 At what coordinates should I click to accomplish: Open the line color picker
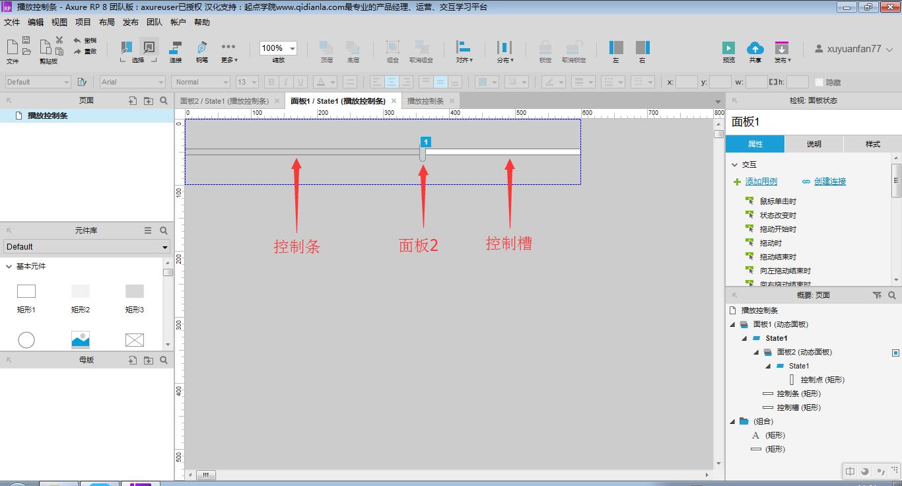click(x=553, y=82)
